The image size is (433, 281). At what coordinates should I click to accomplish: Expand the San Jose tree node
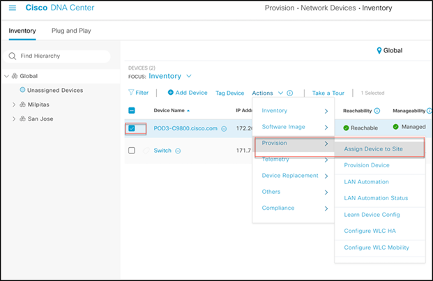point(14,119)
